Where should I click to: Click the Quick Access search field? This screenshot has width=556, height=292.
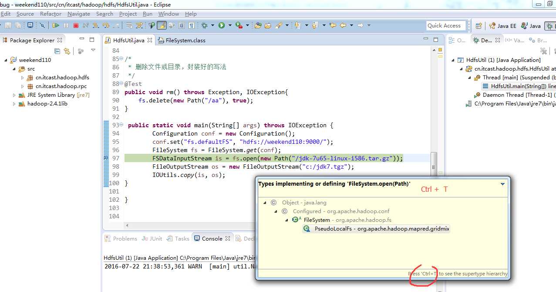[446, 26]
